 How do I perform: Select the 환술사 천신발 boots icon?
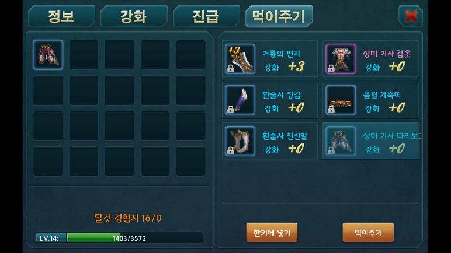pos(240,141)
